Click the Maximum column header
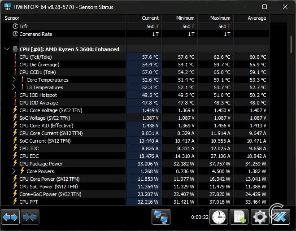The height and width of the screenshot is (231, 296). [215, 18]
